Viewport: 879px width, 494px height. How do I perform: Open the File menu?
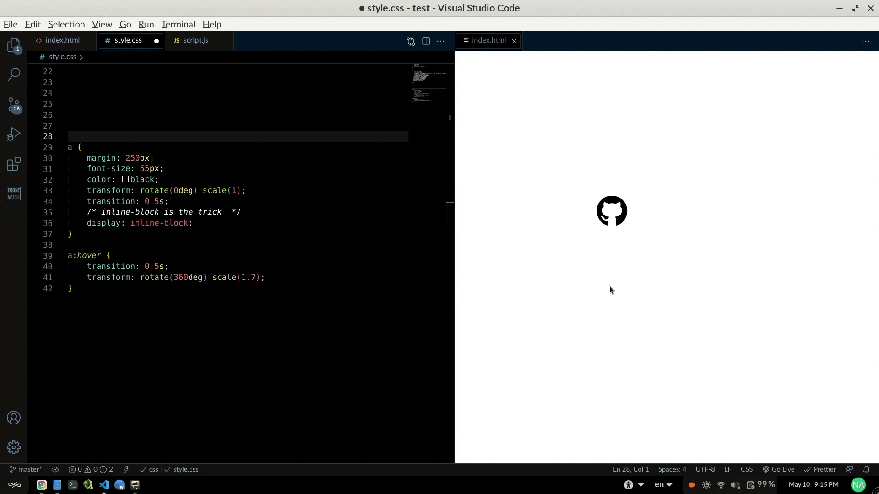10,24
